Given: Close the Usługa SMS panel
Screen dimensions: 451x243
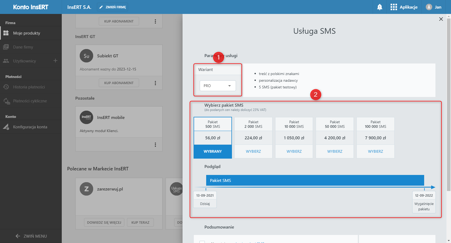Looking at the screenshot, I should click(x=441, y=19).
